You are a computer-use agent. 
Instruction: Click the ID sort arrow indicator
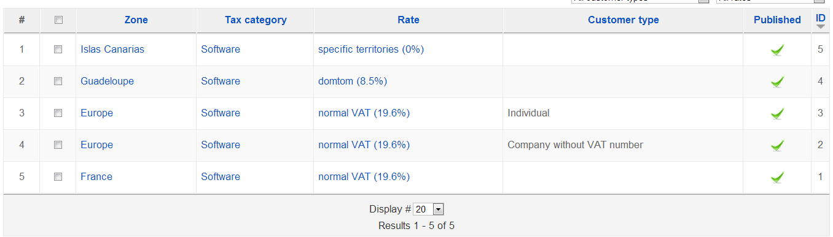820,27
